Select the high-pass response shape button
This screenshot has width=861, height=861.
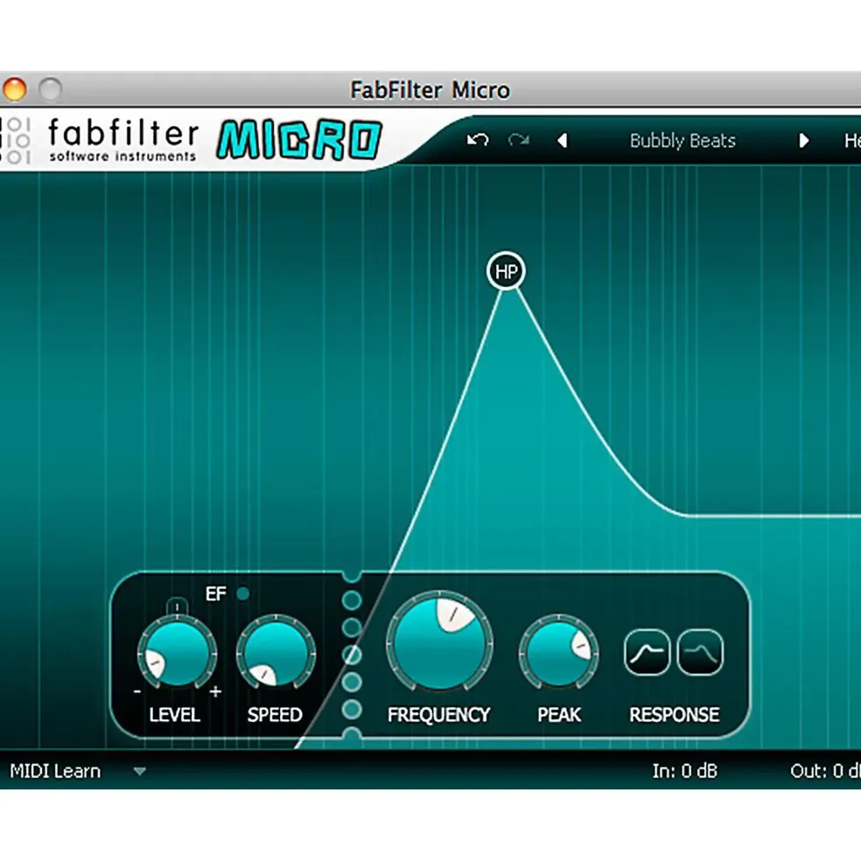coord(647,652)
